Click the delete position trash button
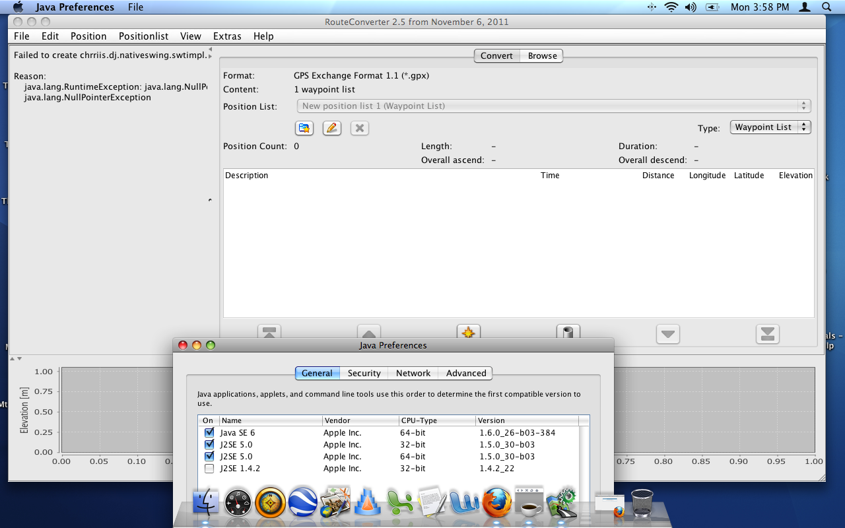Viewport: 845px width, 528px height. tap(568, 333)
